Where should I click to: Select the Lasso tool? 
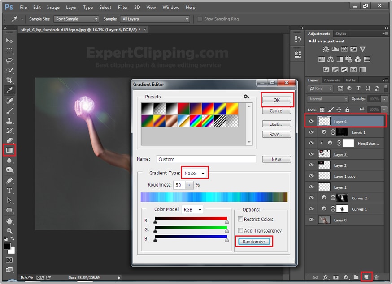[9, 60]
